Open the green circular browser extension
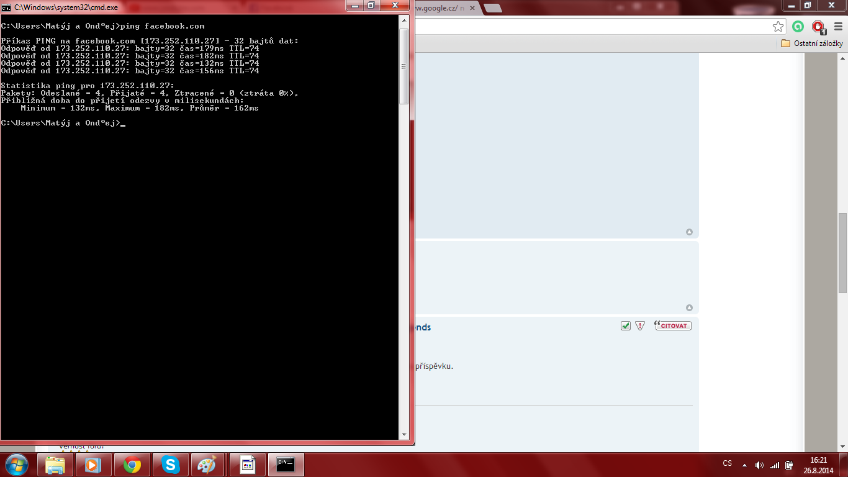Viewport: 848px width, 477px height. pos(798,27)
